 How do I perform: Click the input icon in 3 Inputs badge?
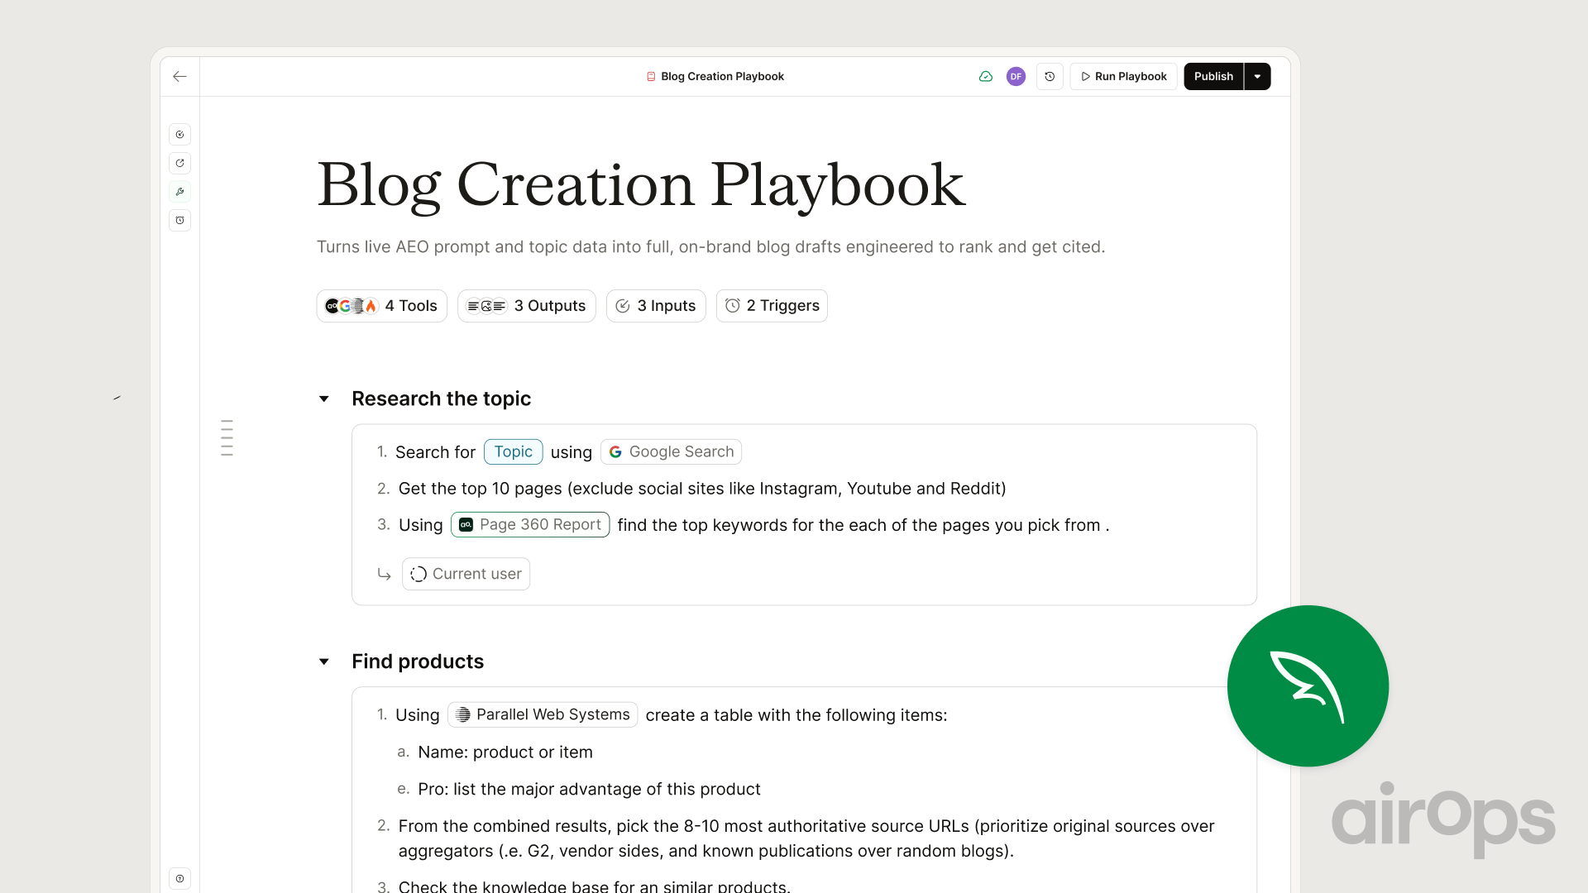coord(623,306)
